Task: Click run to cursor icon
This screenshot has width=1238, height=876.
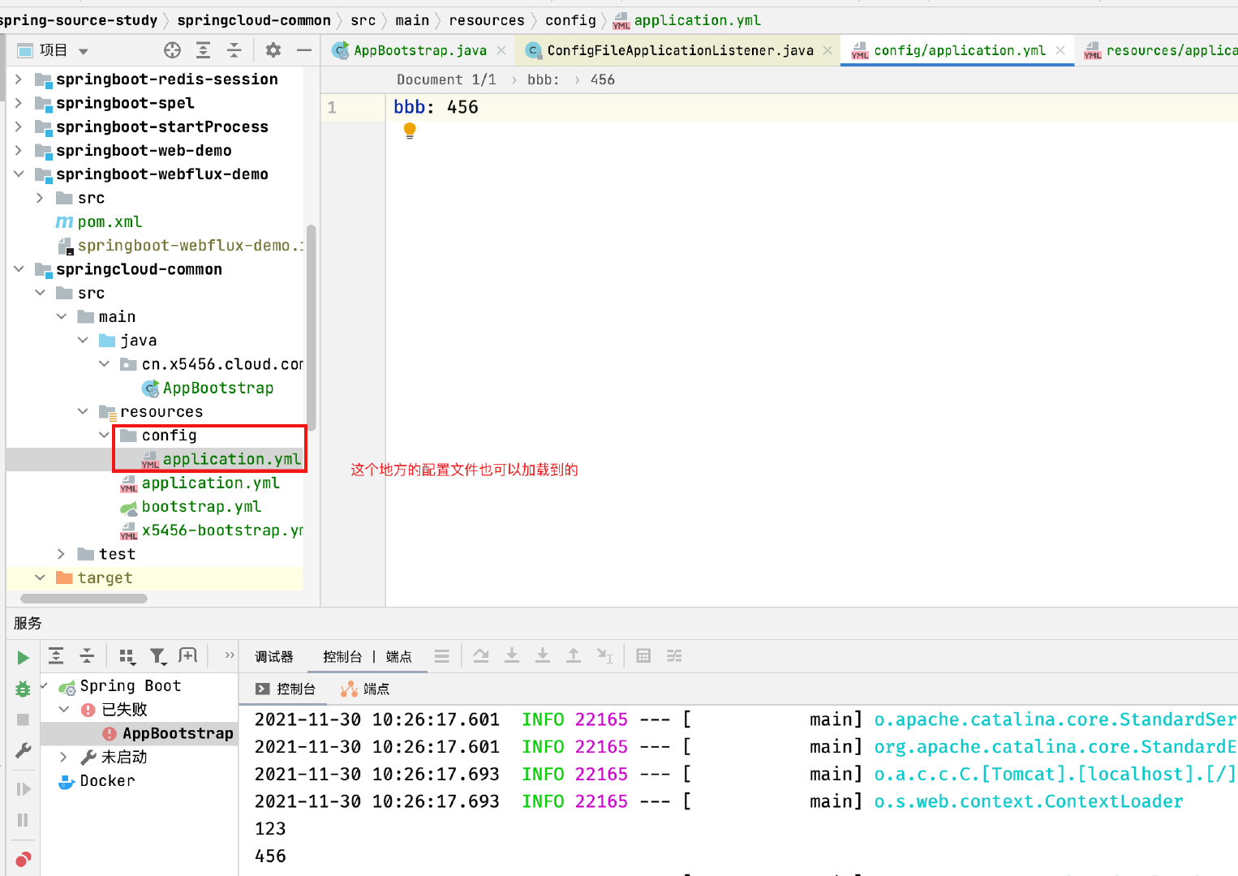Action: [604, 656]
